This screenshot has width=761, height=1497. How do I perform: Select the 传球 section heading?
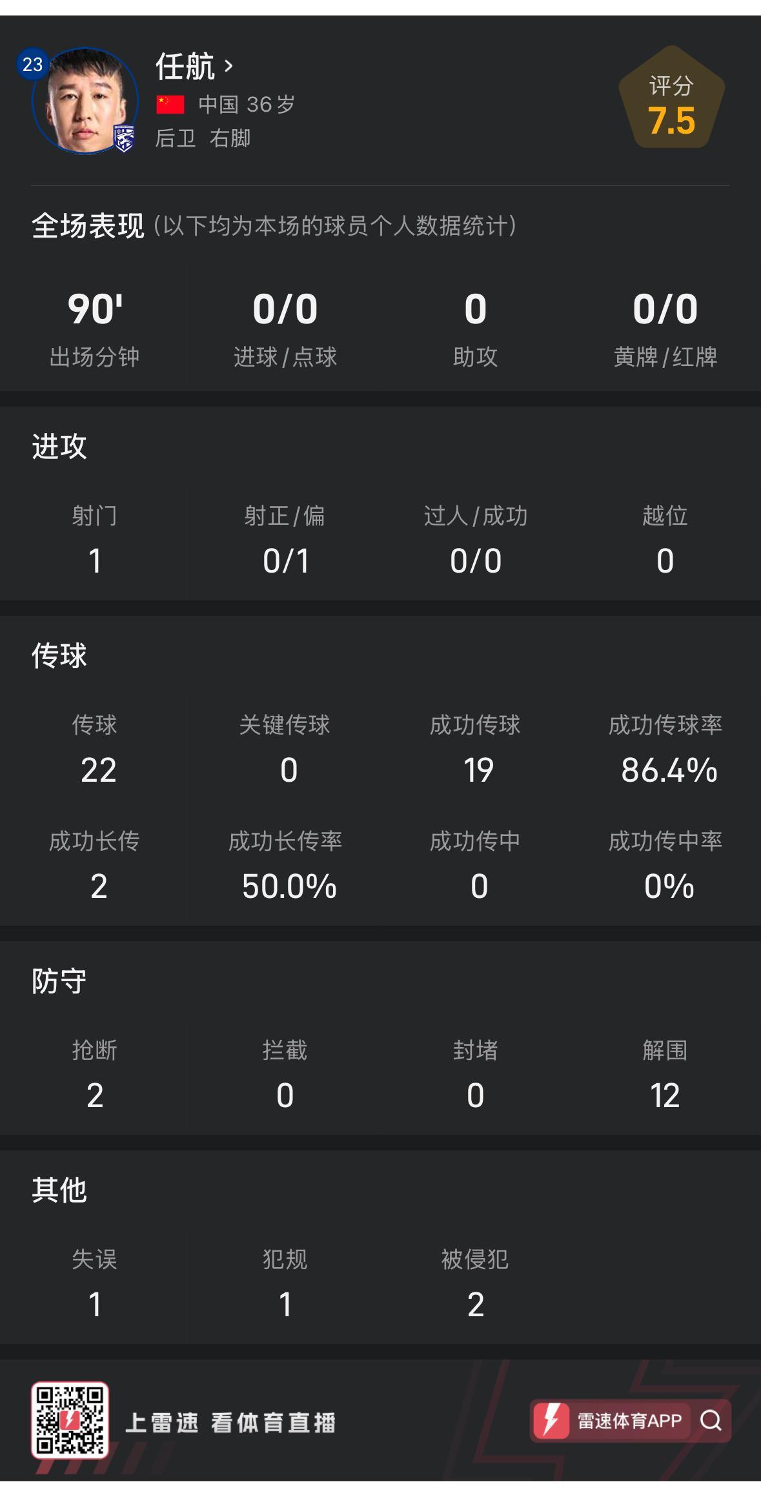pyautogui.click(x=59, y=655)
